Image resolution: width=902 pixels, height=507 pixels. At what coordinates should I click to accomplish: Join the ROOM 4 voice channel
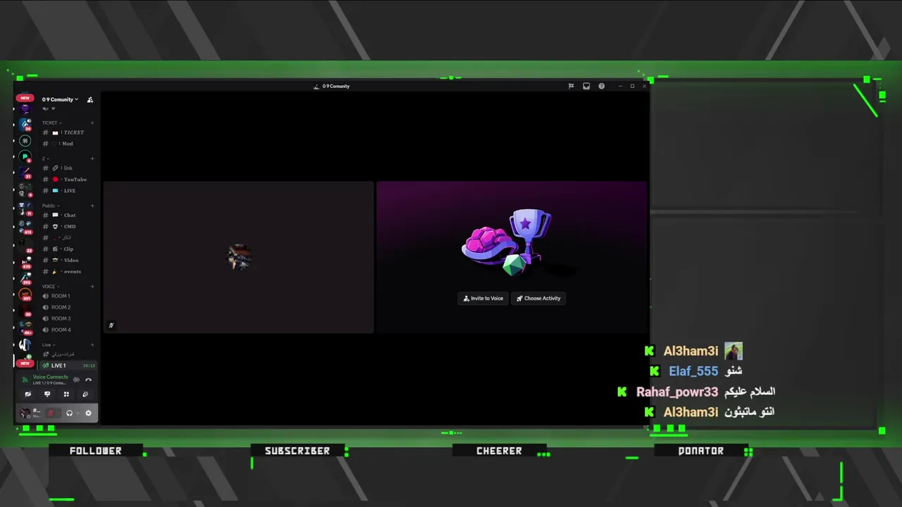pyautogui.click(x=68, y=330)
